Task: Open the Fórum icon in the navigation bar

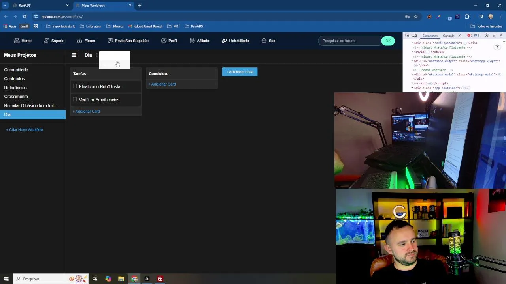Action: [x=79, y=41]
